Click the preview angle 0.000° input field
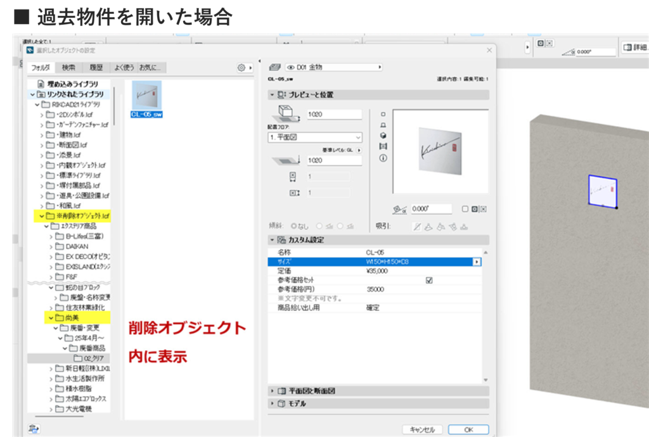 (431, 209)
